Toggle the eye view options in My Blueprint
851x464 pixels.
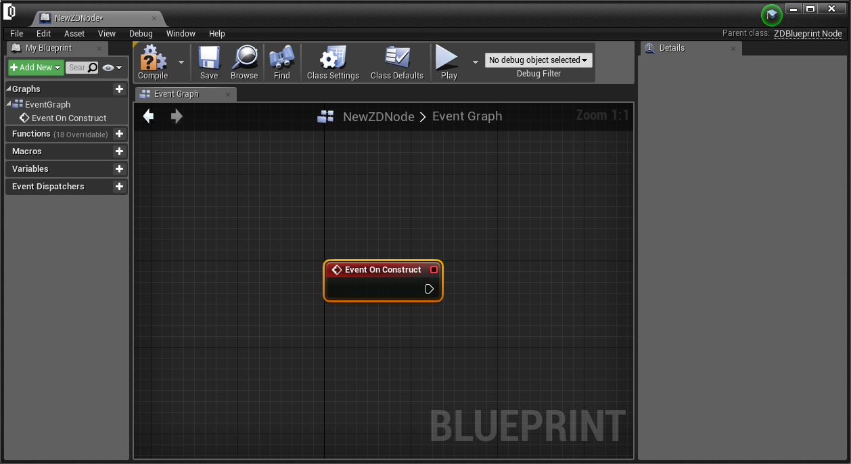point(112,68)
